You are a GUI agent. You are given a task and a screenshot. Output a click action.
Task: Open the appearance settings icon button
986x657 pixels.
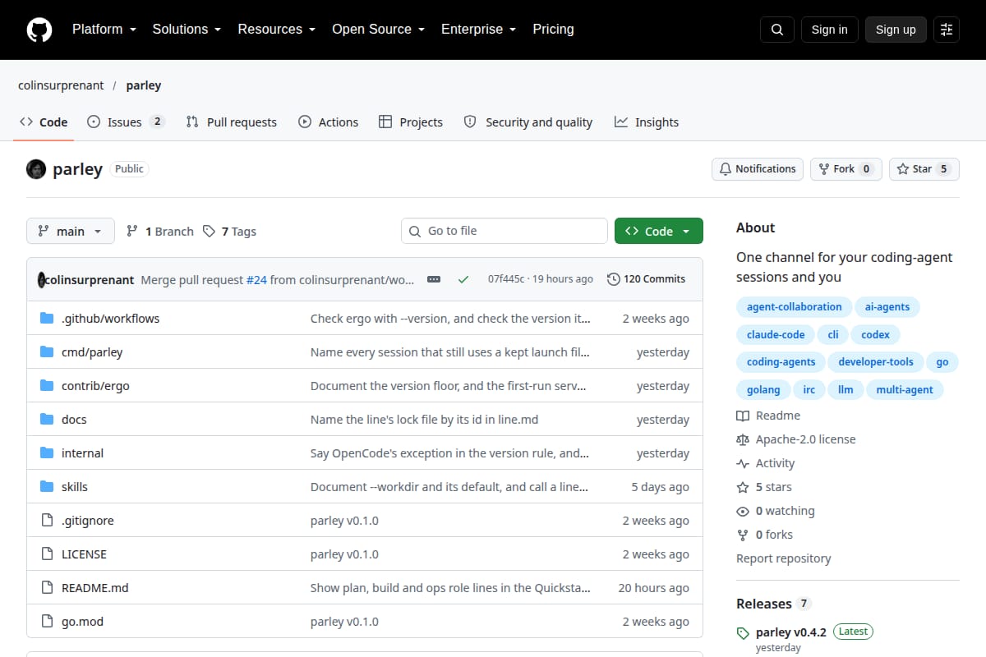tap(947, 30)
